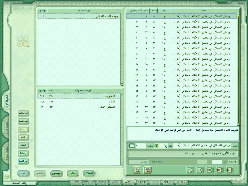Click the blue document list icon
This screenshot has width=248, height=186.
(137, 170)
